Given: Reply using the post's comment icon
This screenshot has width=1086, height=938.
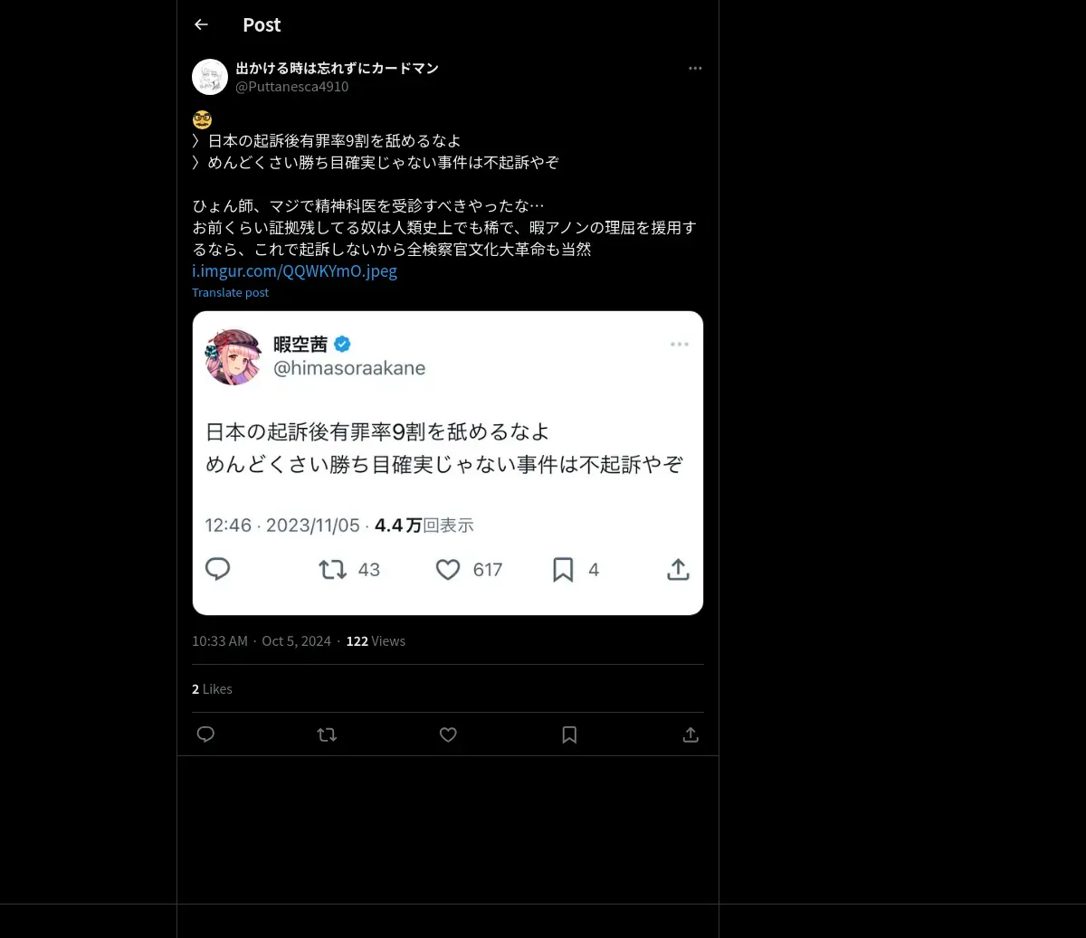Looking at the screenshot, I should click(205, 734).
